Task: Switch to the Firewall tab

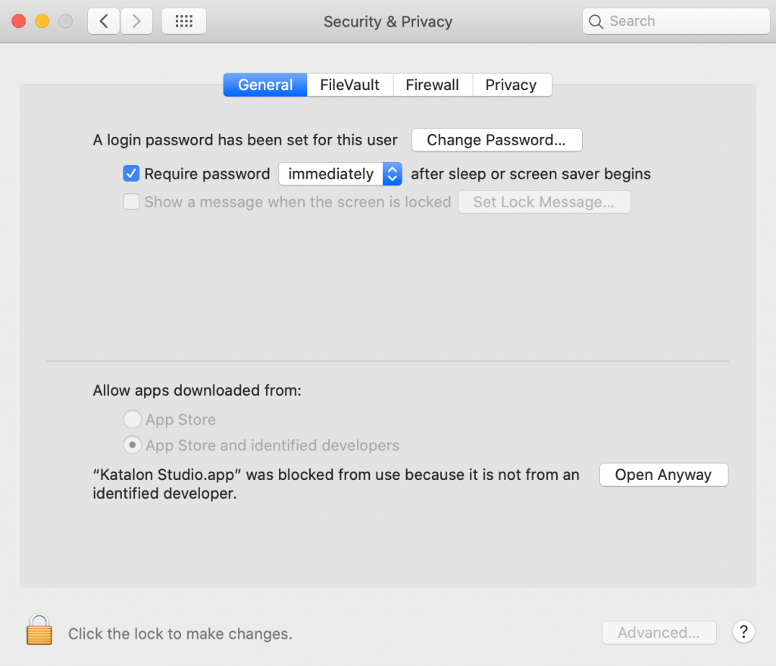Action: click(433, 85)
